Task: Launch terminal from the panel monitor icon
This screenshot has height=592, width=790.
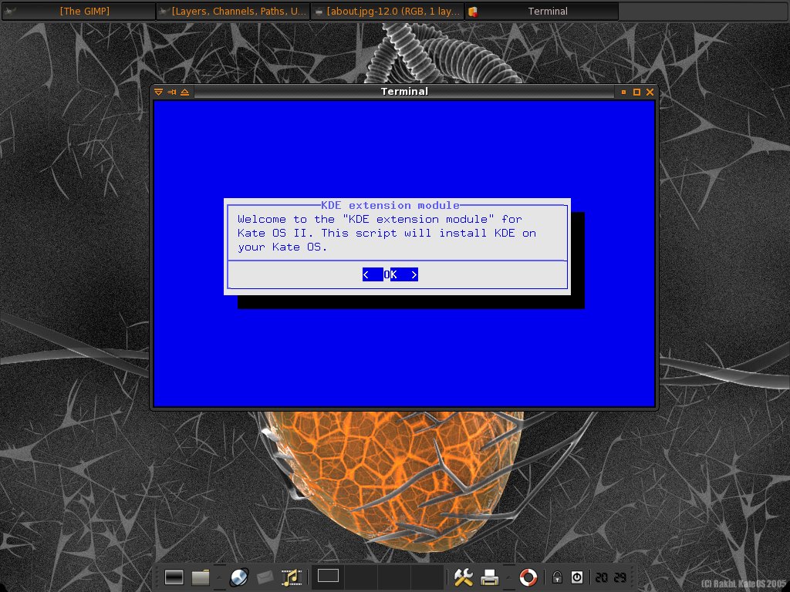Action: click(x=174, y=577)
